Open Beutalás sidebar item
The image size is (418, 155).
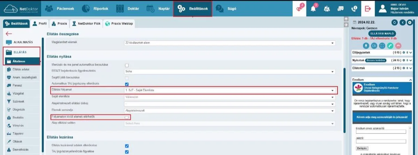22,118
